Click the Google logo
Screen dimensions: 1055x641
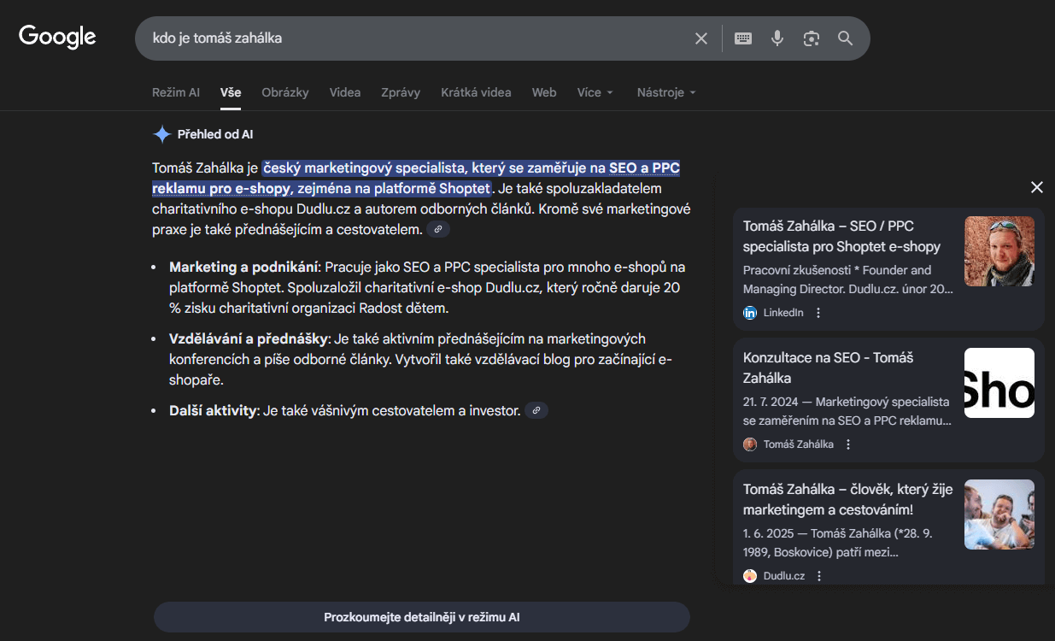click(x=57, y=38)
